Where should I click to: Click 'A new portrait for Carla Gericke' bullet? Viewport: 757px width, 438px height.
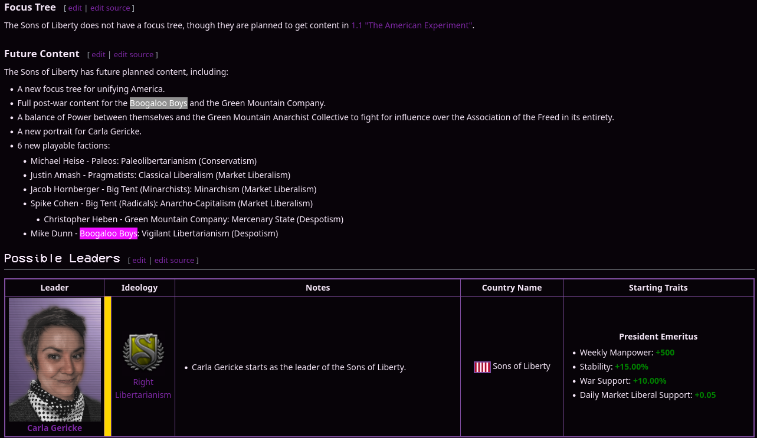(80, 131)
